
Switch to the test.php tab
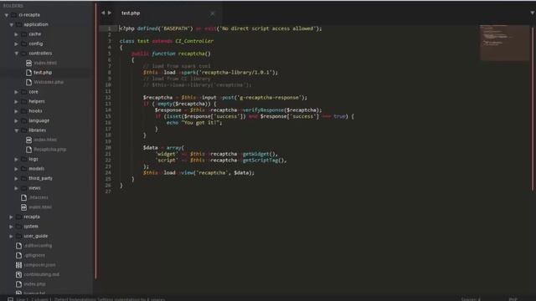point(167,13)
